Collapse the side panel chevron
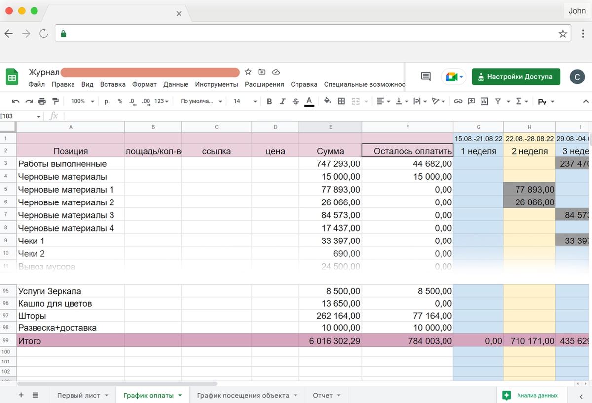 coord(580,396)
